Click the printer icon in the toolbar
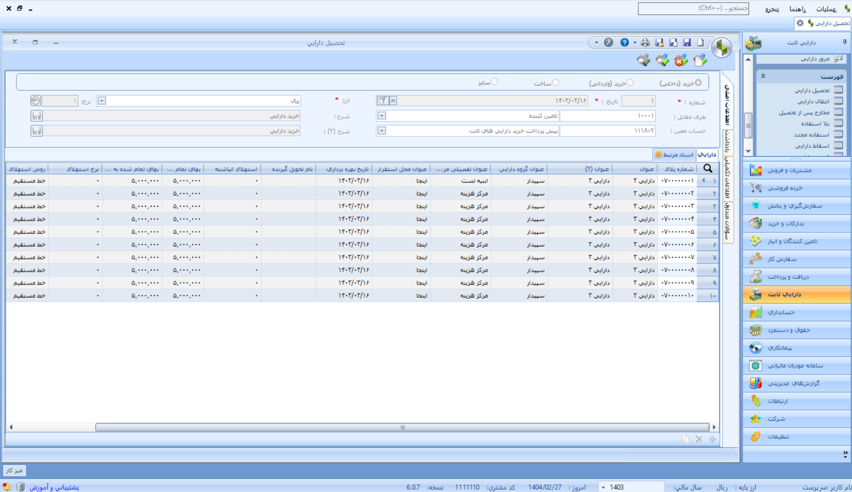This screenshot has width=852, height=492. coord(645,43)
